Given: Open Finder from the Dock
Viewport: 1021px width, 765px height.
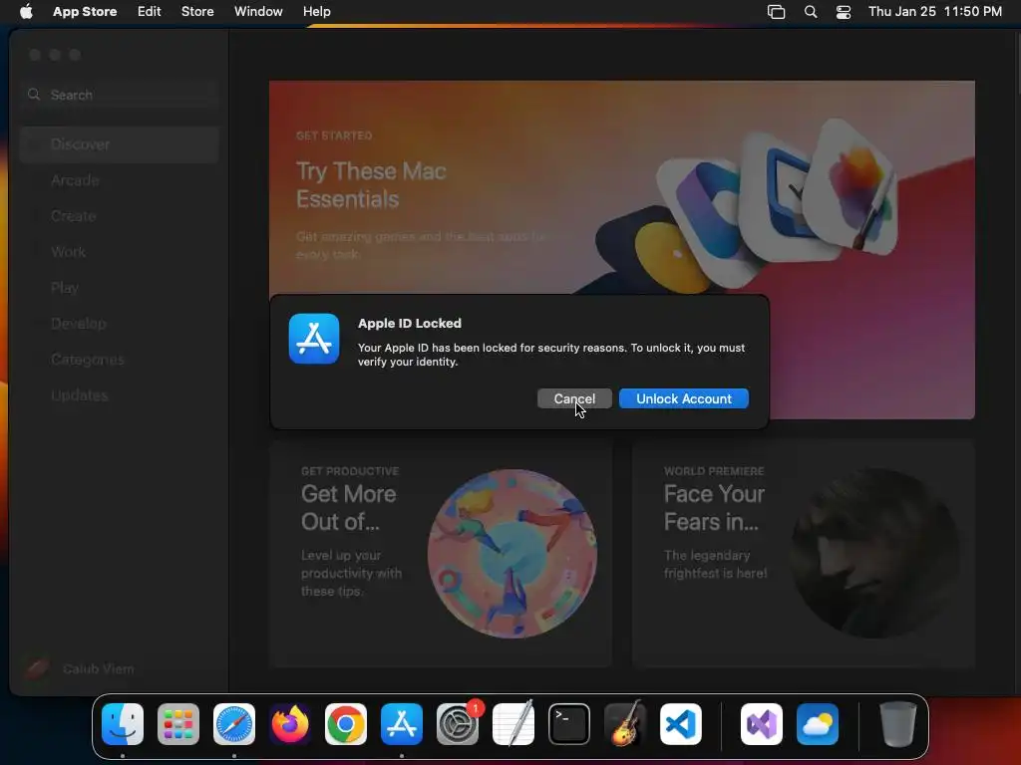Looking at the screenshot, I should [123, 724].
